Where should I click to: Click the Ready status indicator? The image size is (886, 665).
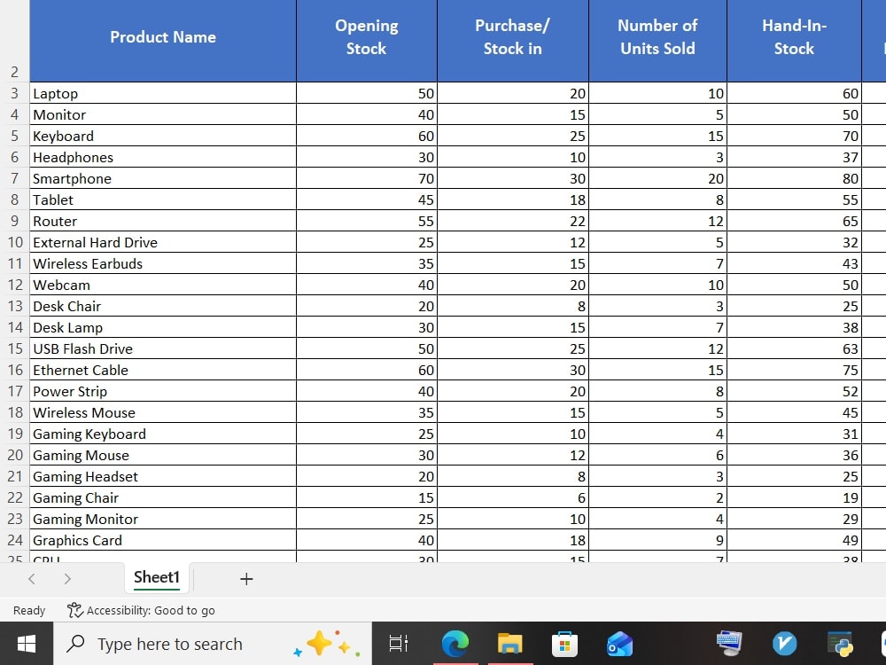click(x=29, y=610)
